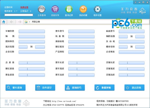This screenshot has height=108, width=150.
Task: Click the folder icon before 汽车公告
Action: click(26, 22)
